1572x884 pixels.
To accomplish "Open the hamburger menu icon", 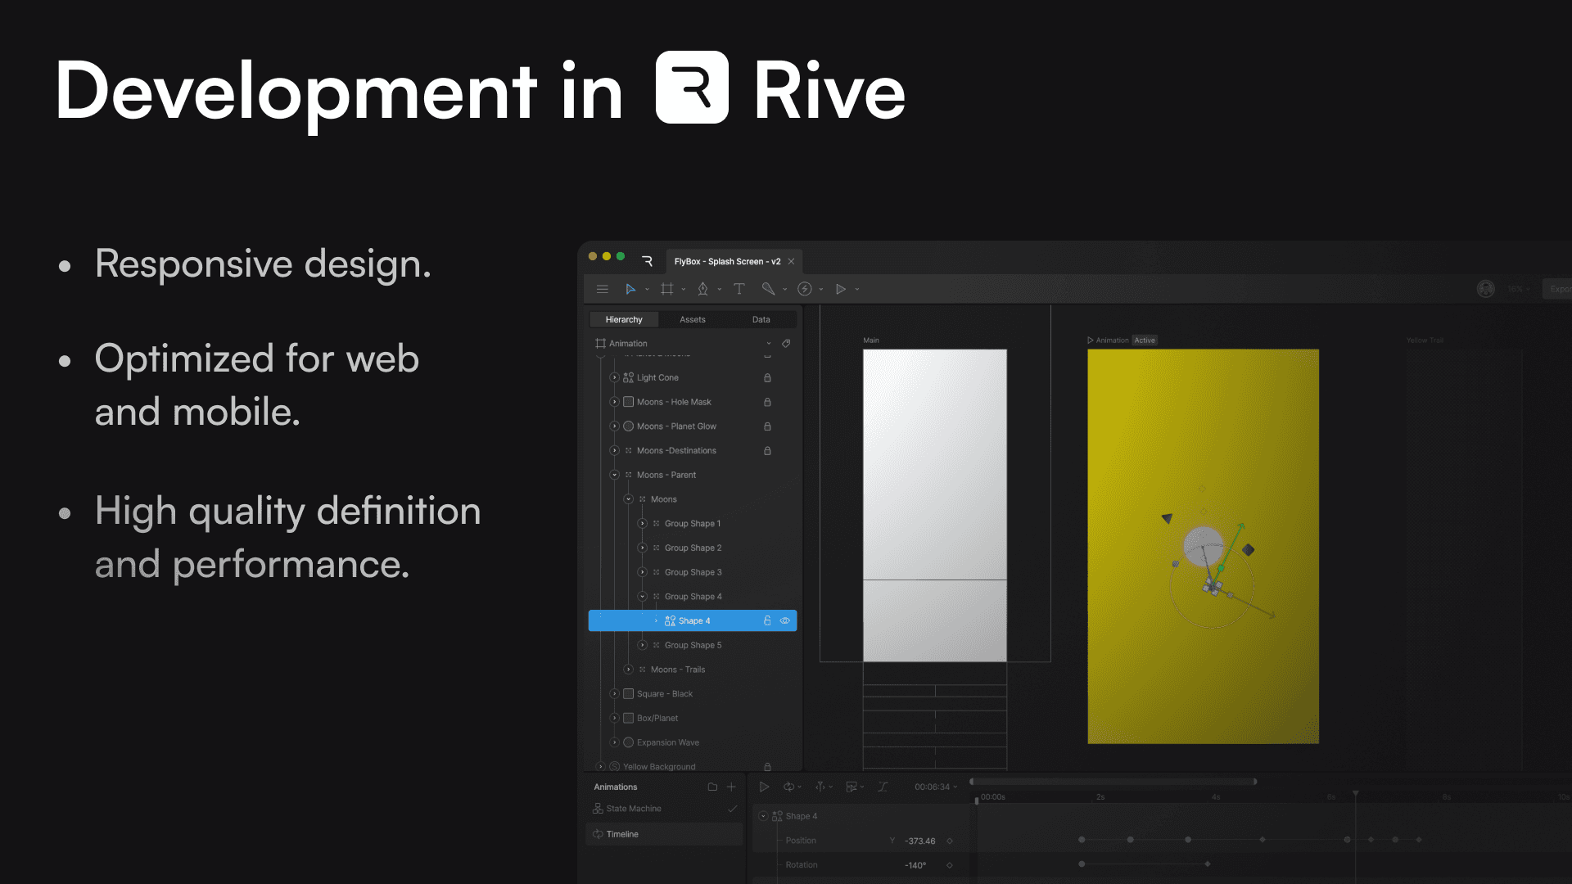I will click(x=603, y=289).
